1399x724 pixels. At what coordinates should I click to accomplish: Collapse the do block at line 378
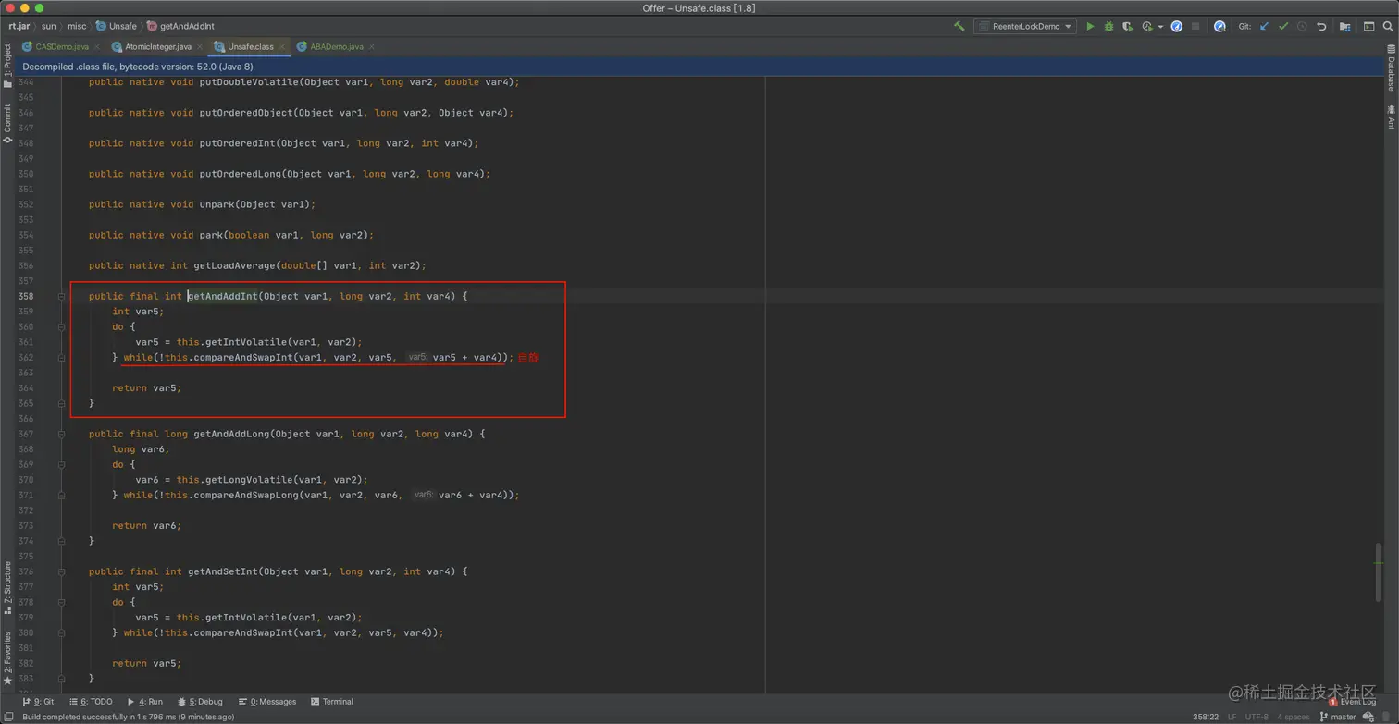62,602
